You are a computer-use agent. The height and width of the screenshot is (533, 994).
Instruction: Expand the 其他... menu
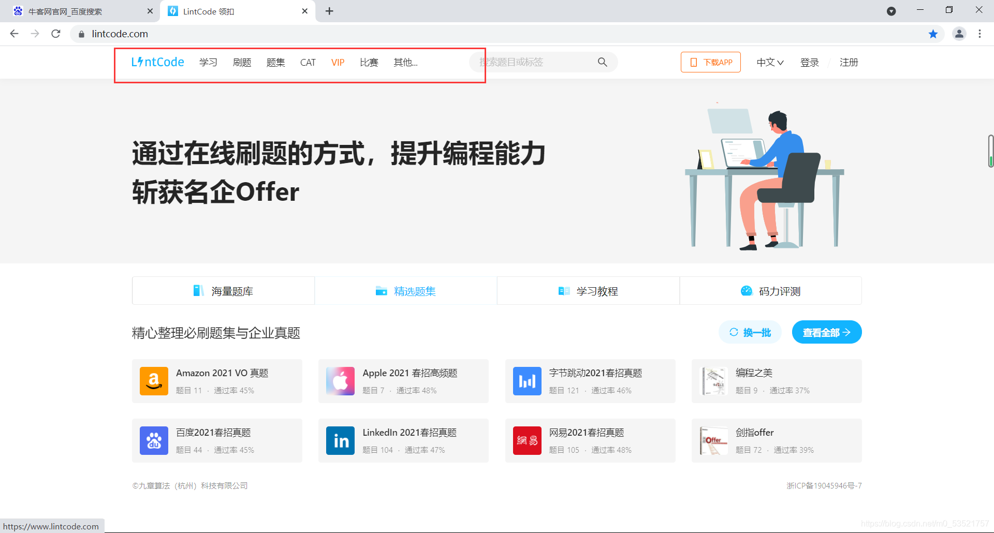pos(405,62)
